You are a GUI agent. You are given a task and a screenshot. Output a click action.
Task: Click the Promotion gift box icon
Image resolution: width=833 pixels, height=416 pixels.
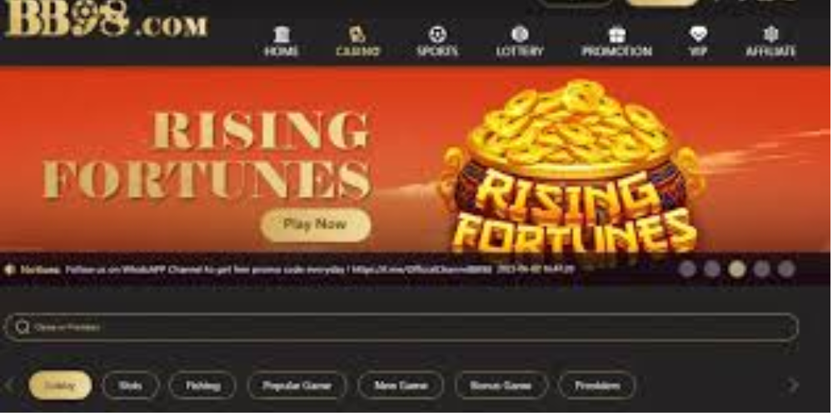(x=616, y=34)
